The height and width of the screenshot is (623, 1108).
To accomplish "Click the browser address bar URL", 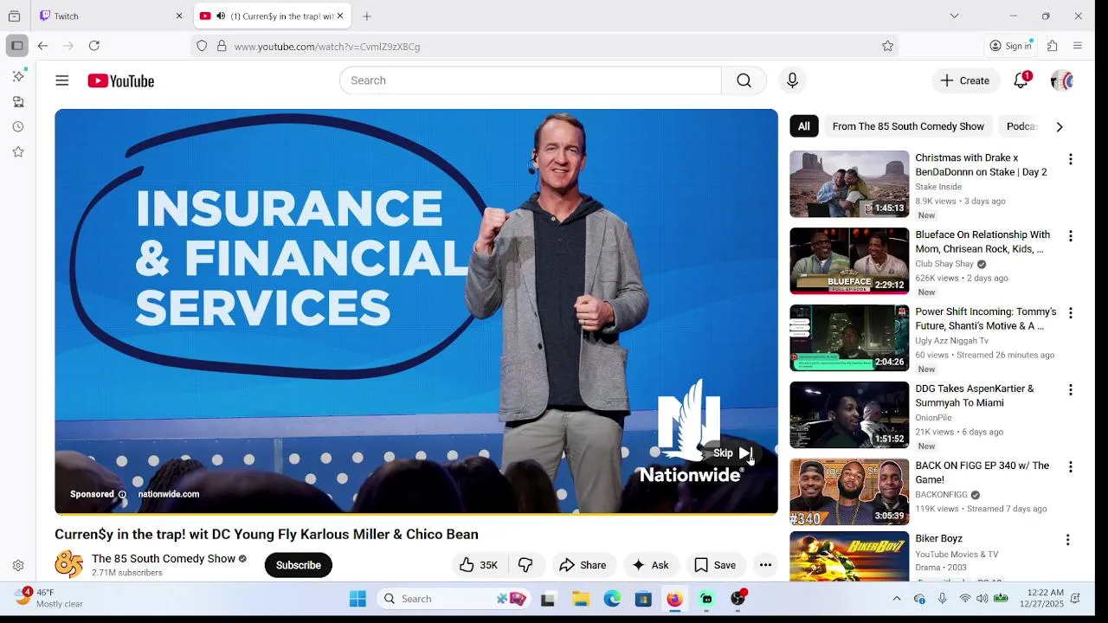I will pos(327,47).
